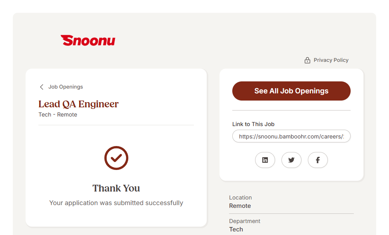The image size is (389, 235).
Task: Click the Snoonu logo
Action: 88,40
